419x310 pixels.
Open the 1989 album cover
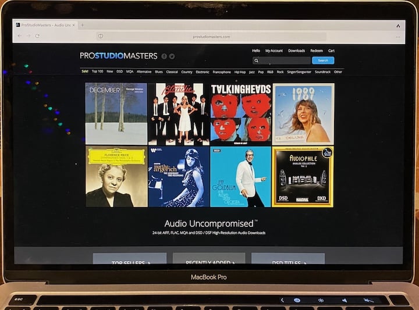303,114
